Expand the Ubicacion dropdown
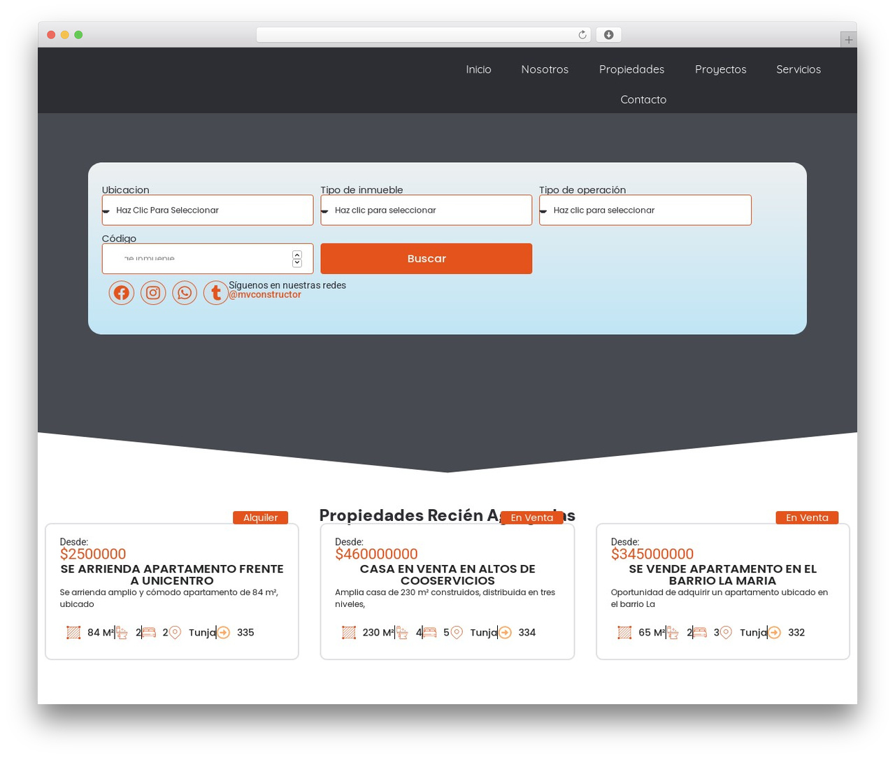This screenshot has height=758, width=895. pyautogui.click(x=208, y=210)
